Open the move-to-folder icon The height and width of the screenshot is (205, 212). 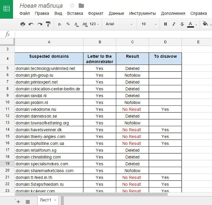coord(81,6)
